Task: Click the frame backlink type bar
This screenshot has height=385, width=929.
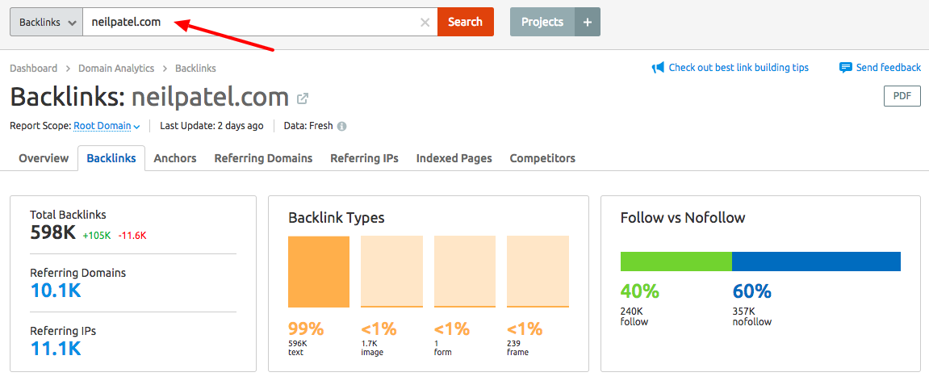Action: coord(538,272)
